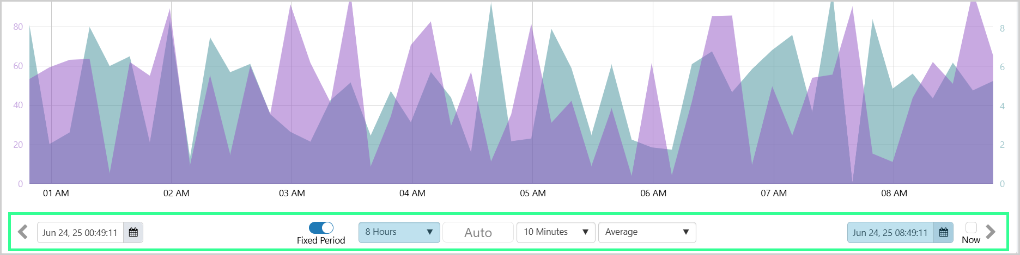Click the start date field Jun 24, 25 00:49:11
1020x255 pixels.
click(80, 233)
